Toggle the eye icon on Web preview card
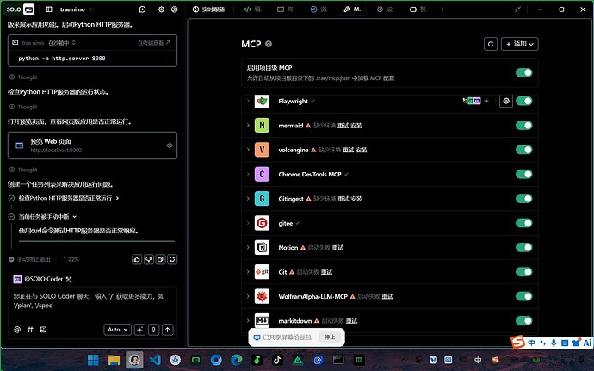This screenshot has width=594, height=371. [x=170, y=145]
